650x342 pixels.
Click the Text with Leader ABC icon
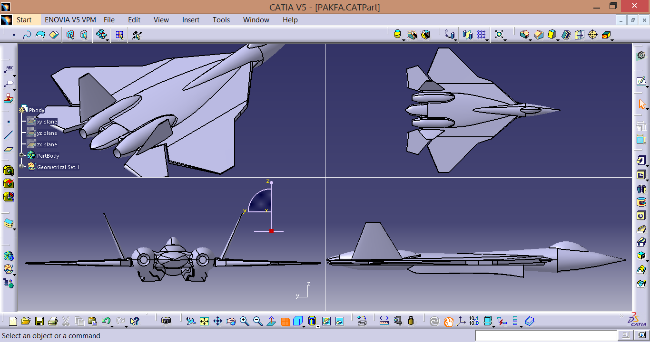(9, 69)
